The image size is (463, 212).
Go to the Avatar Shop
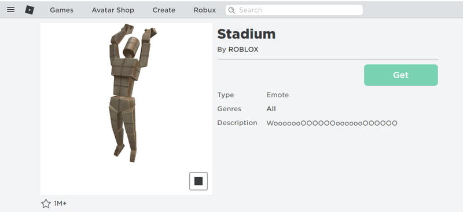pos(113,10)
